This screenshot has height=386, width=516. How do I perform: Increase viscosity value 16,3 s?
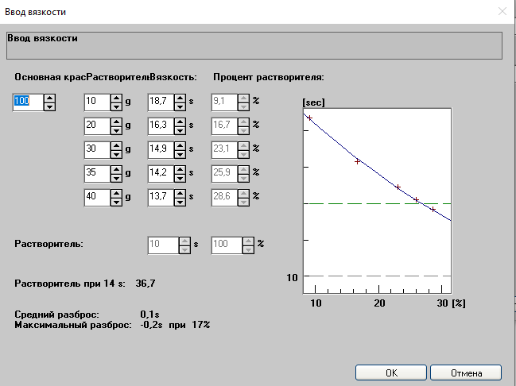180,122
